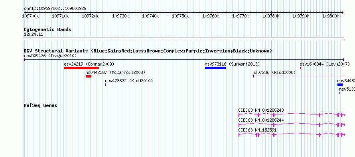The image size is (355, 157).
Task: Select the blue nsv973116 gain bar
Action: pos(215,68)
